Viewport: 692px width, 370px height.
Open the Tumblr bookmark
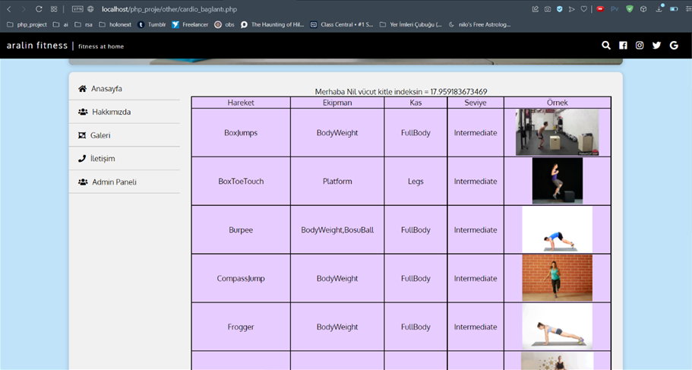(152, 25)
